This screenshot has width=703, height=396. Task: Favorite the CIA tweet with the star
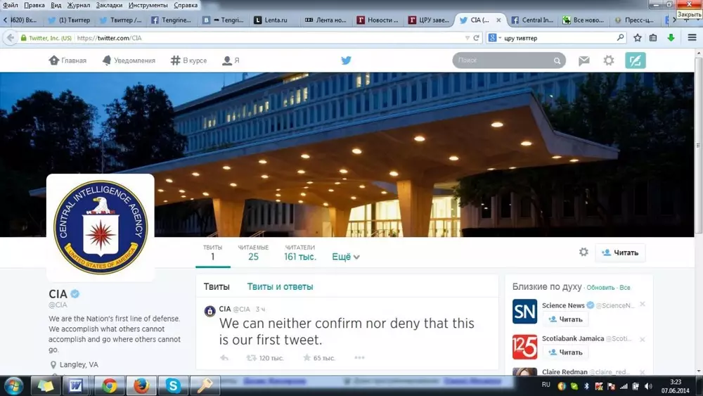pyautogui.click(x=307, y=358)
